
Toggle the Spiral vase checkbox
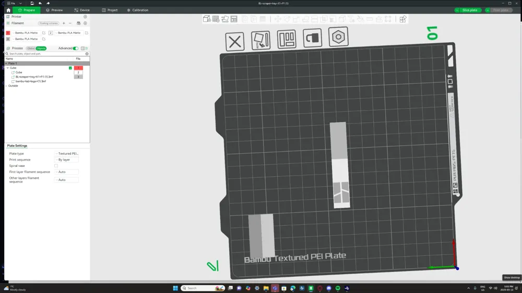tap(56, 166)
